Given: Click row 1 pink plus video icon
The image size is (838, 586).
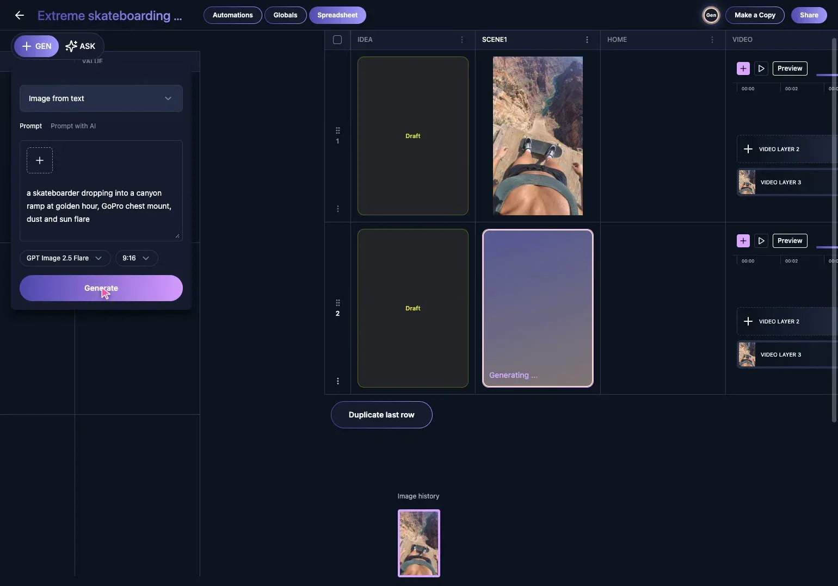Looking at the screenshot, I should coord(743,68).
